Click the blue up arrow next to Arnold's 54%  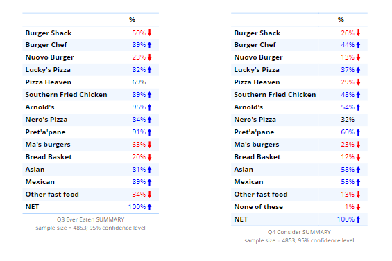358,107
